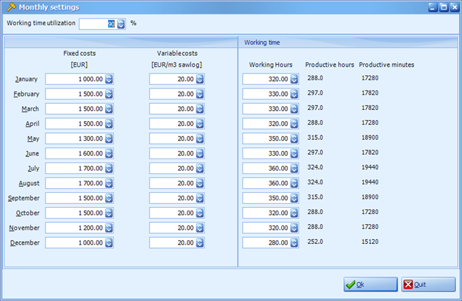The width and height of the screenshot is (462, 301).
Task: Close the Monthly settings window
Action: pos(455,7)
